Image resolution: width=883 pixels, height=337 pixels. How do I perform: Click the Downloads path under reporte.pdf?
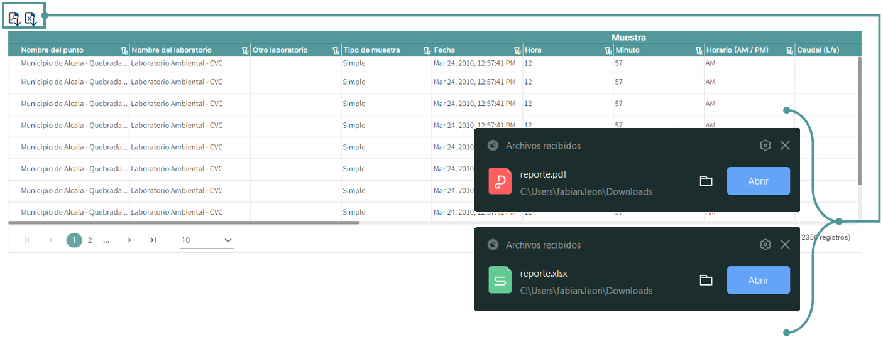click(x=586, y=191)
